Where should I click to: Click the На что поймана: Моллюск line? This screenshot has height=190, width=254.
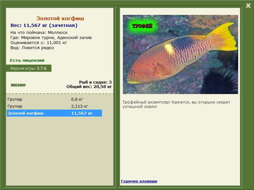[39, 33]
